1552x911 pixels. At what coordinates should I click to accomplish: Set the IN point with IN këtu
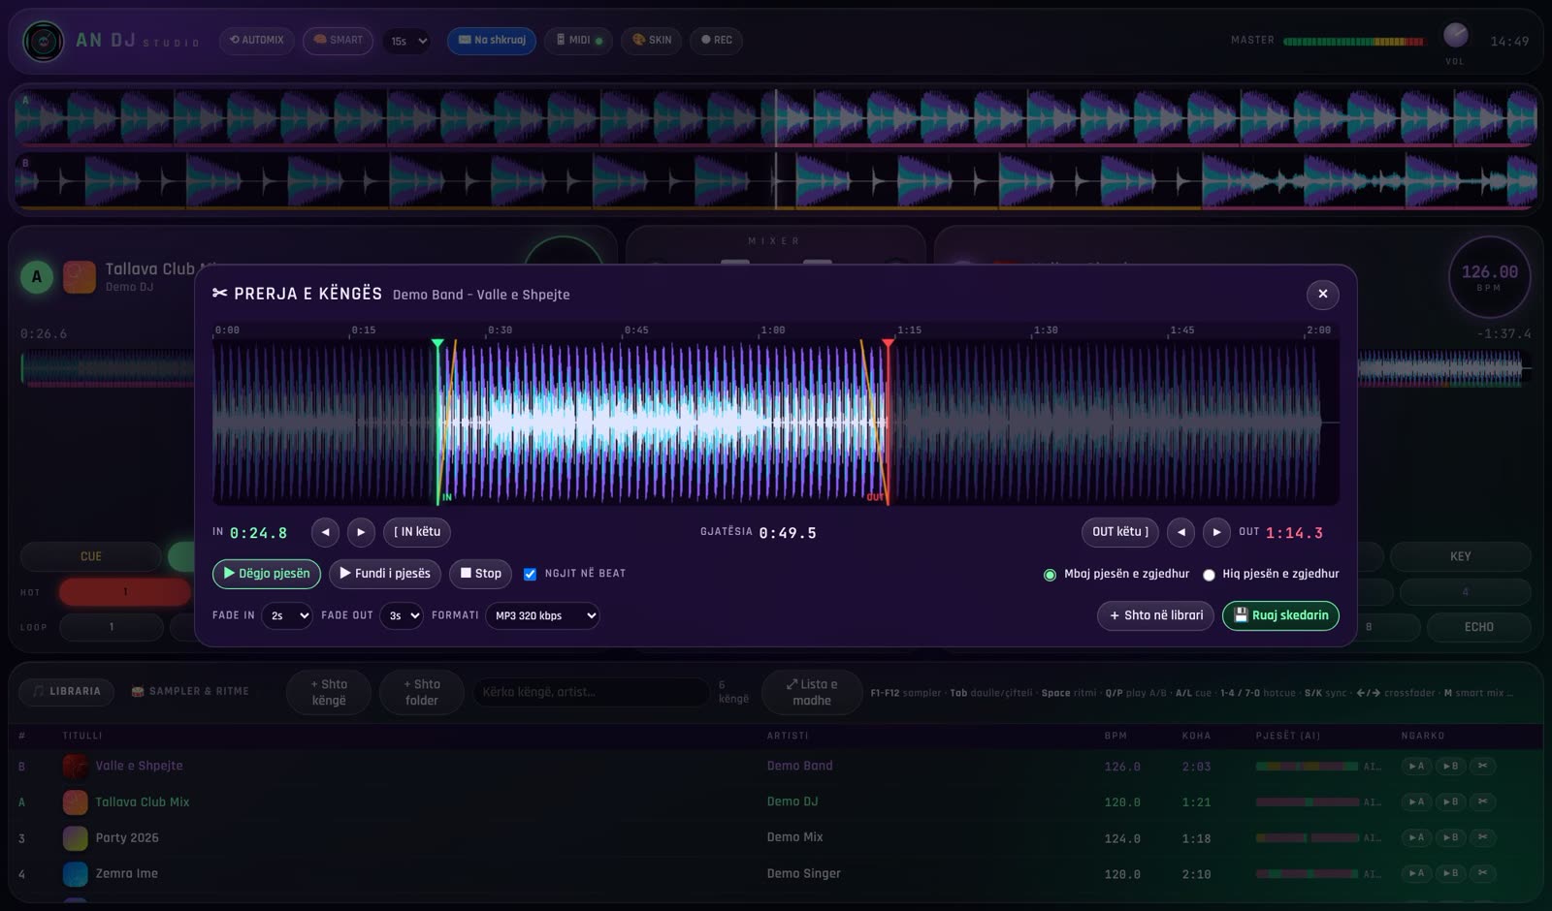417,532
